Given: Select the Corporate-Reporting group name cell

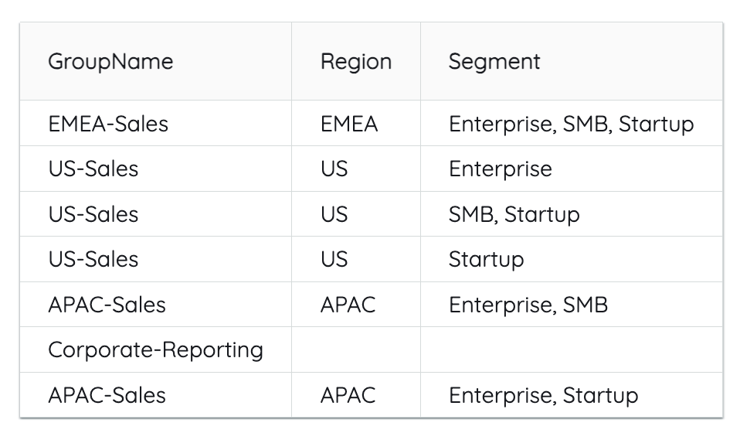Looking at the screenshot, I should (155, 350).
